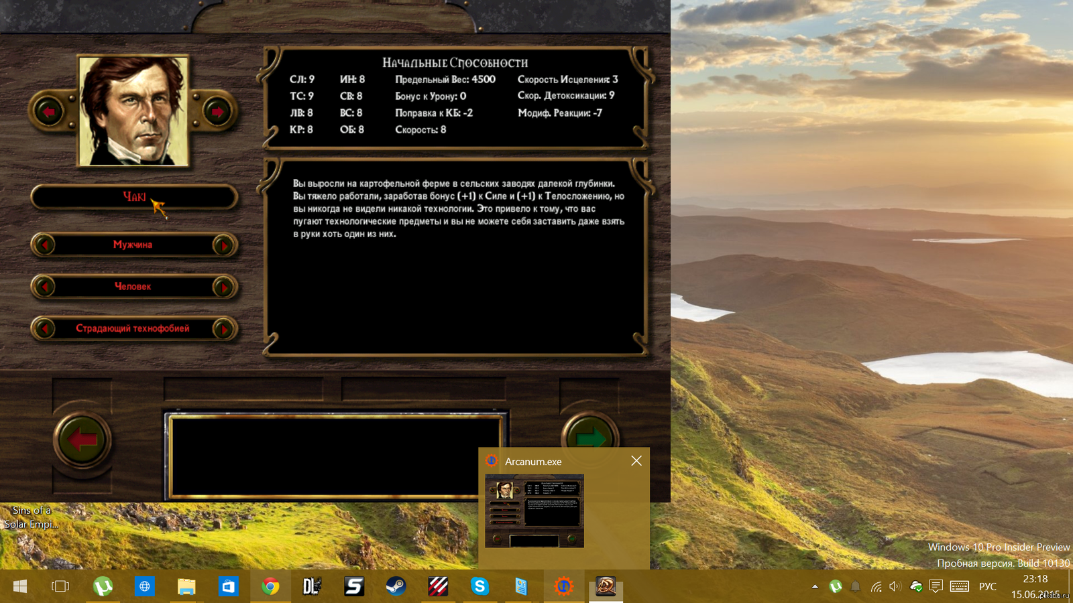Open the black S application taskbar icon
The image size is (1073, 603).
click(x=354, y=586)
